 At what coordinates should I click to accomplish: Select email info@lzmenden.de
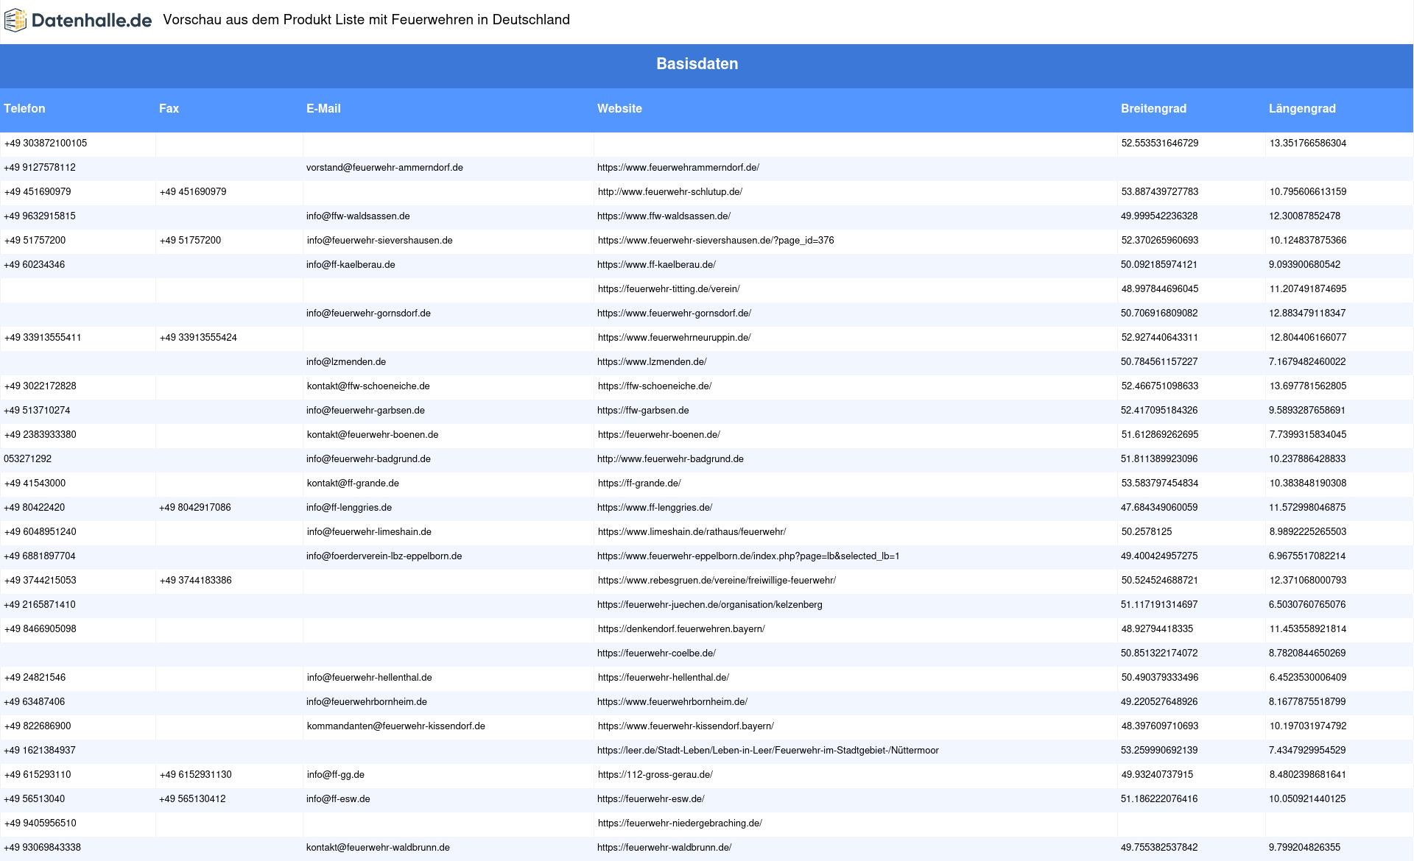[x=346, y=362]
